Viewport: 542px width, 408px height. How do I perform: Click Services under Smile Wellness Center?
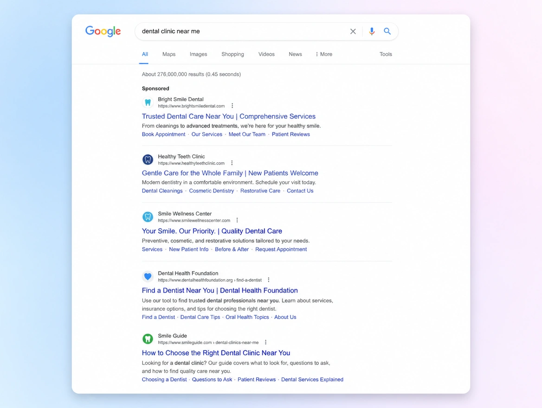[x=152, y=249]
